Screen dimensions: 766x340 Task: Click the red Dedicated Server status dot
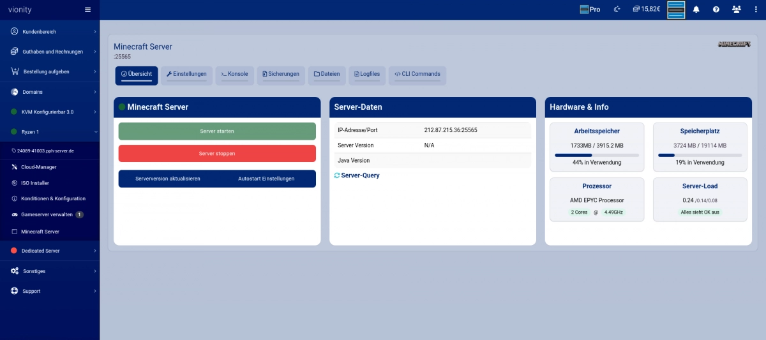15,251
